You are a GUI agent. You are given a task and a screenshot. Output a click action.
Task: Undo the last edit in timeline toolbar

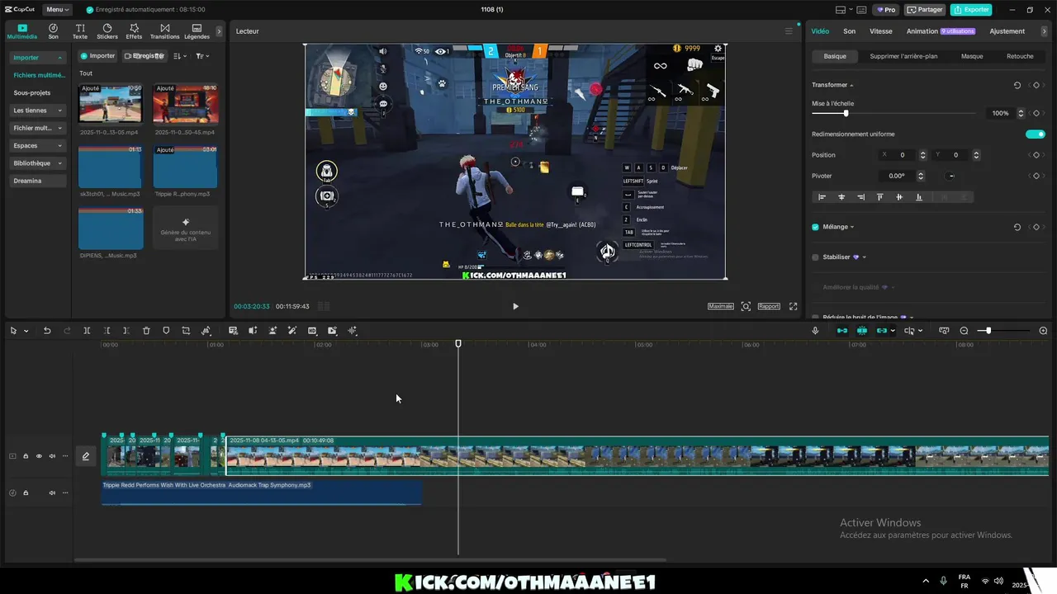click(47, 331)
